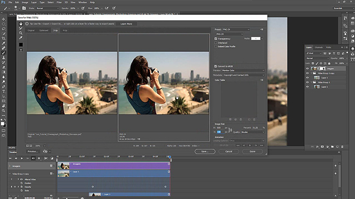Open the PNG-24 file format dropdown
Image resolution: width=355 pixels, height=199 pixels.
(229, 34)
